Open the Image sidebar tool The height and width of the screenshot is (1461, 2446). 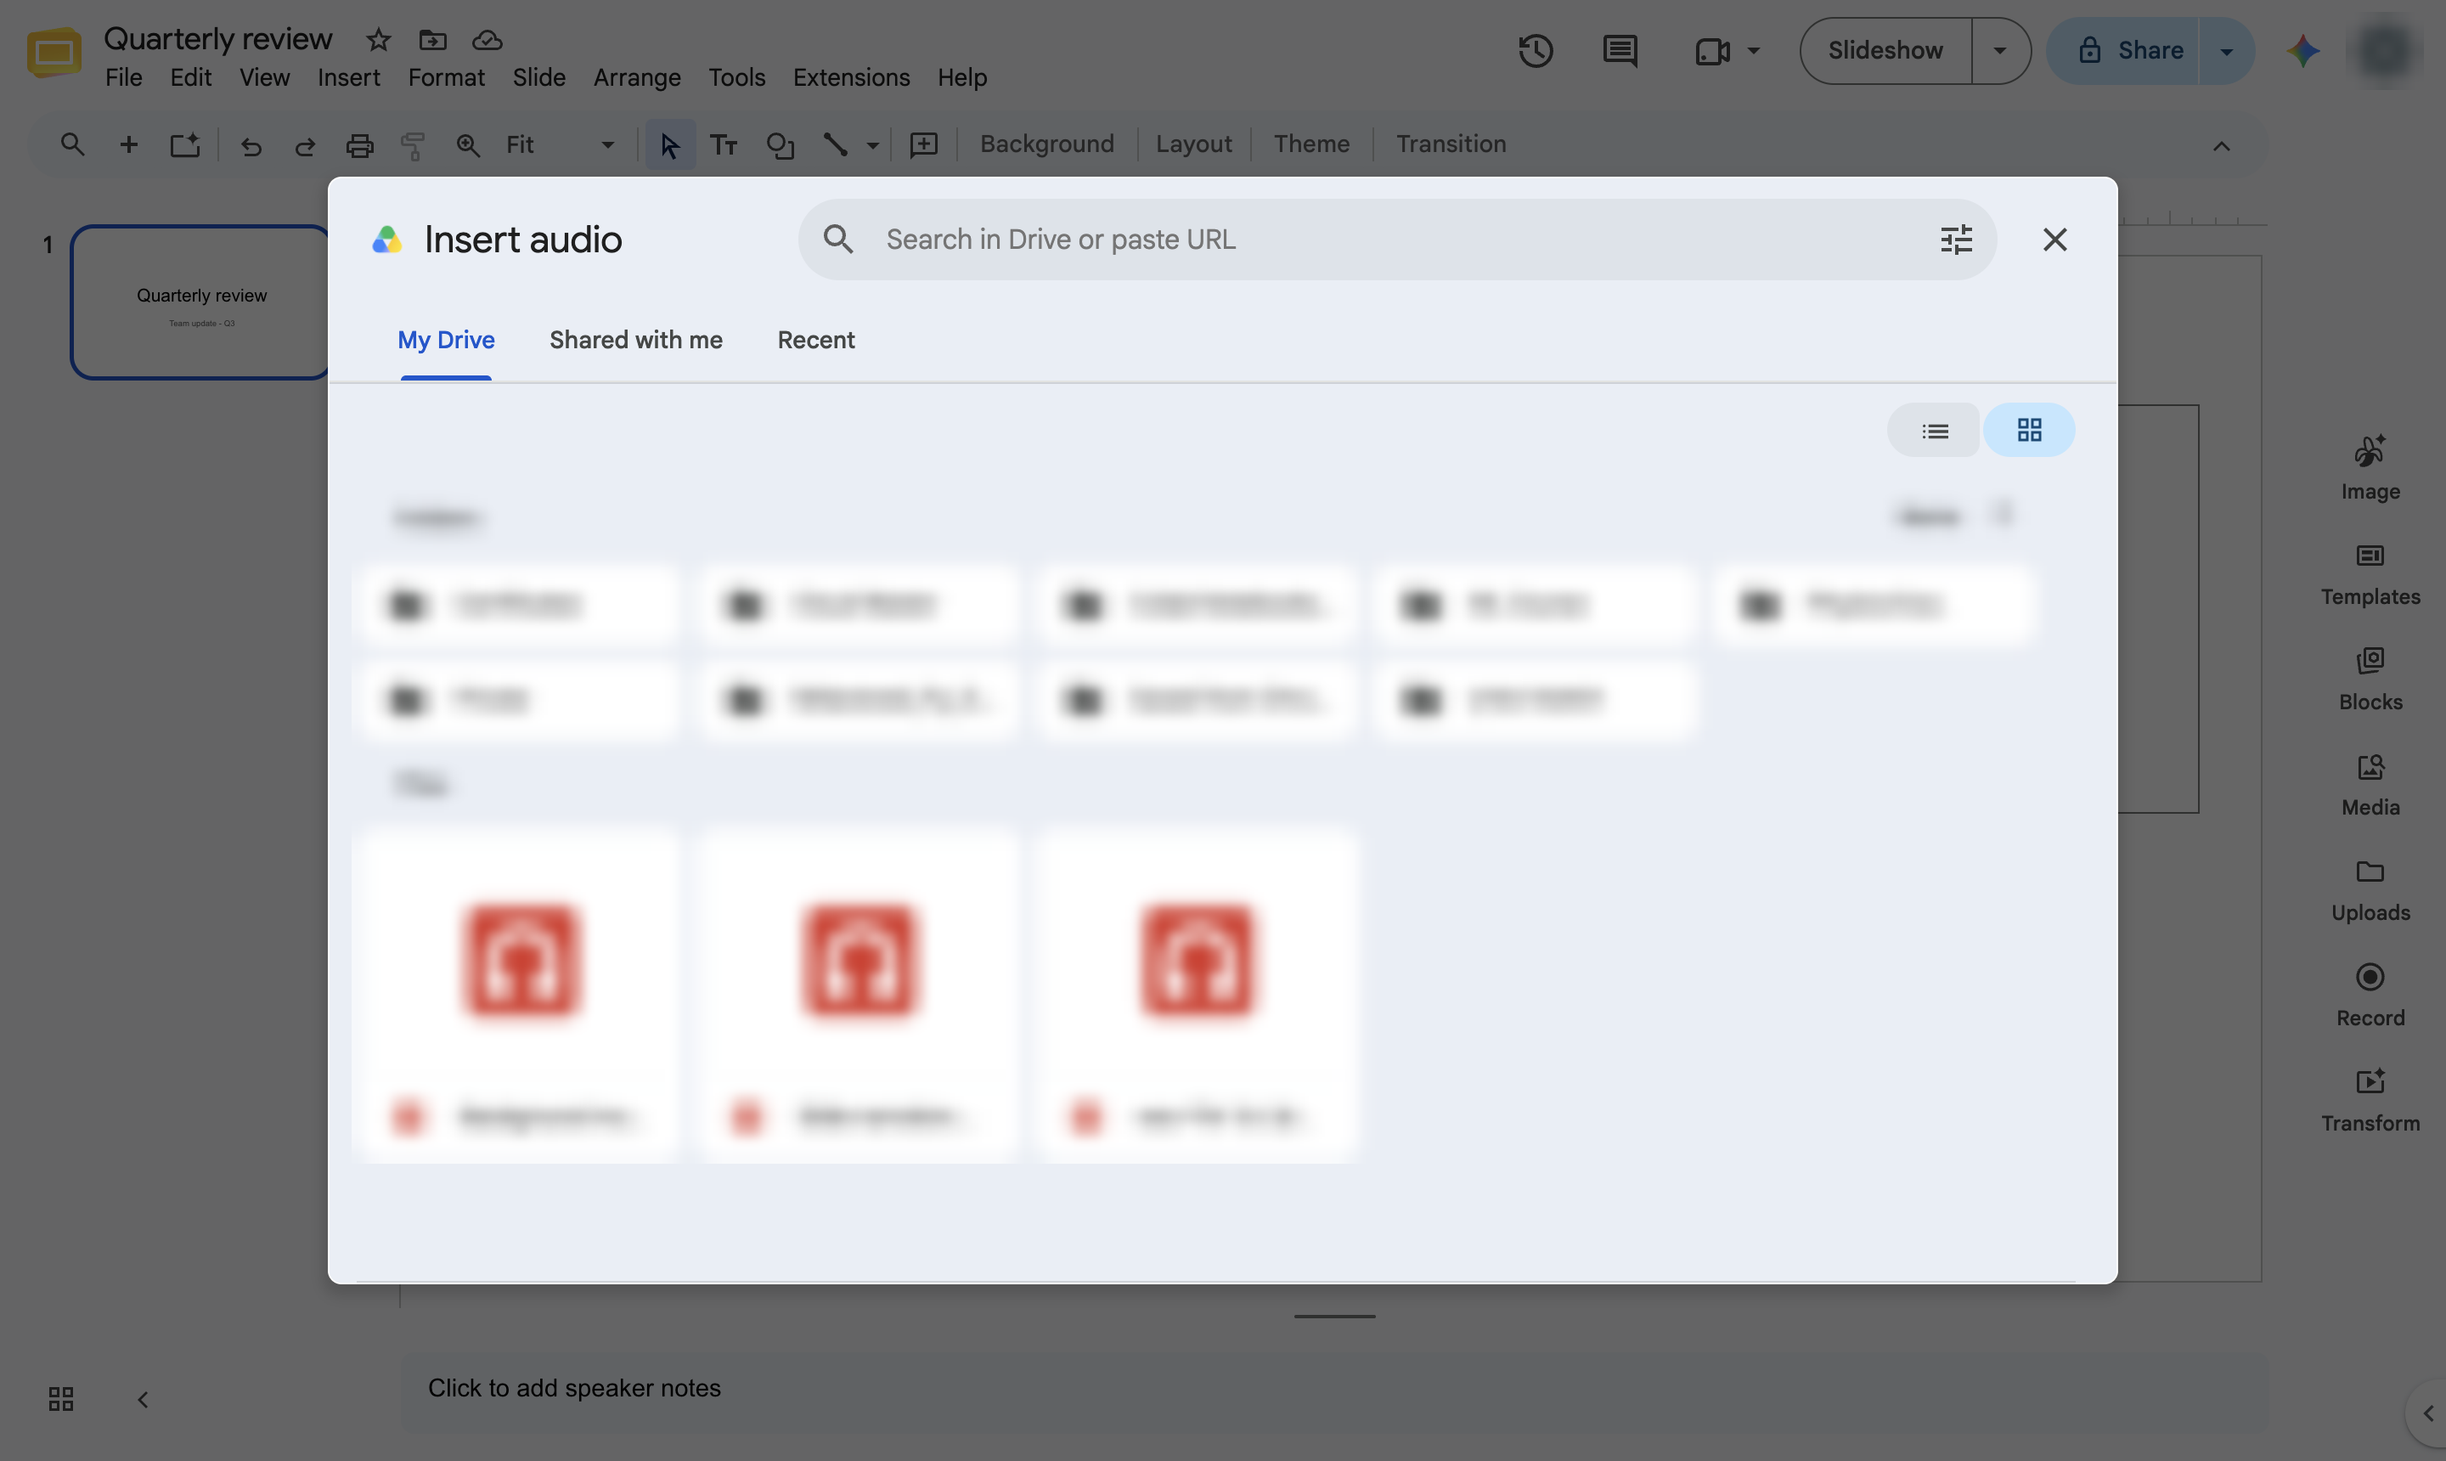tap(2370, 468)
